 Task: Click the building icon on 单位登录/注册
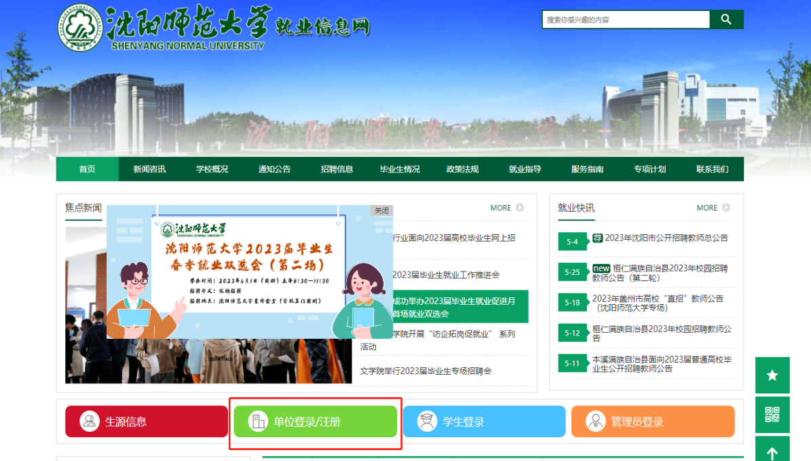pyautogui.click(x=258, y=421)
